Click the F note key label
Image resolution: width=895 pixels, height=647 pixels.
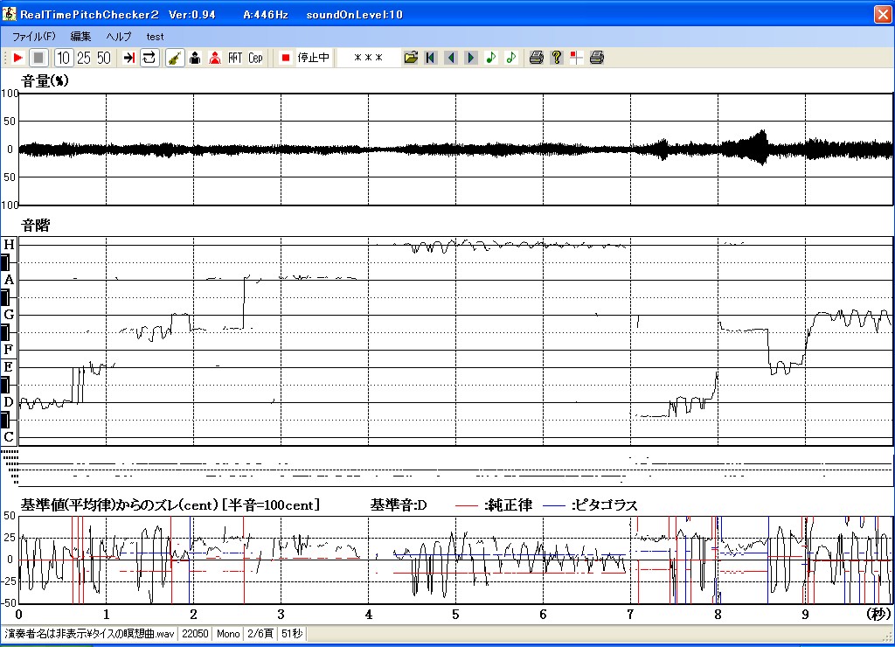pyautogui.click(x=9, y=350)
